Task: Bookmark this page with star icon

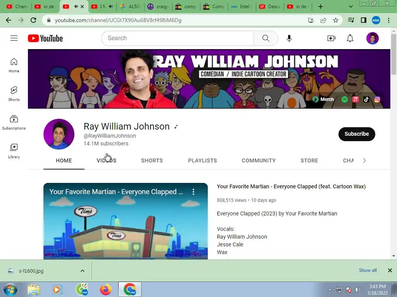Action: pos(336,20)
